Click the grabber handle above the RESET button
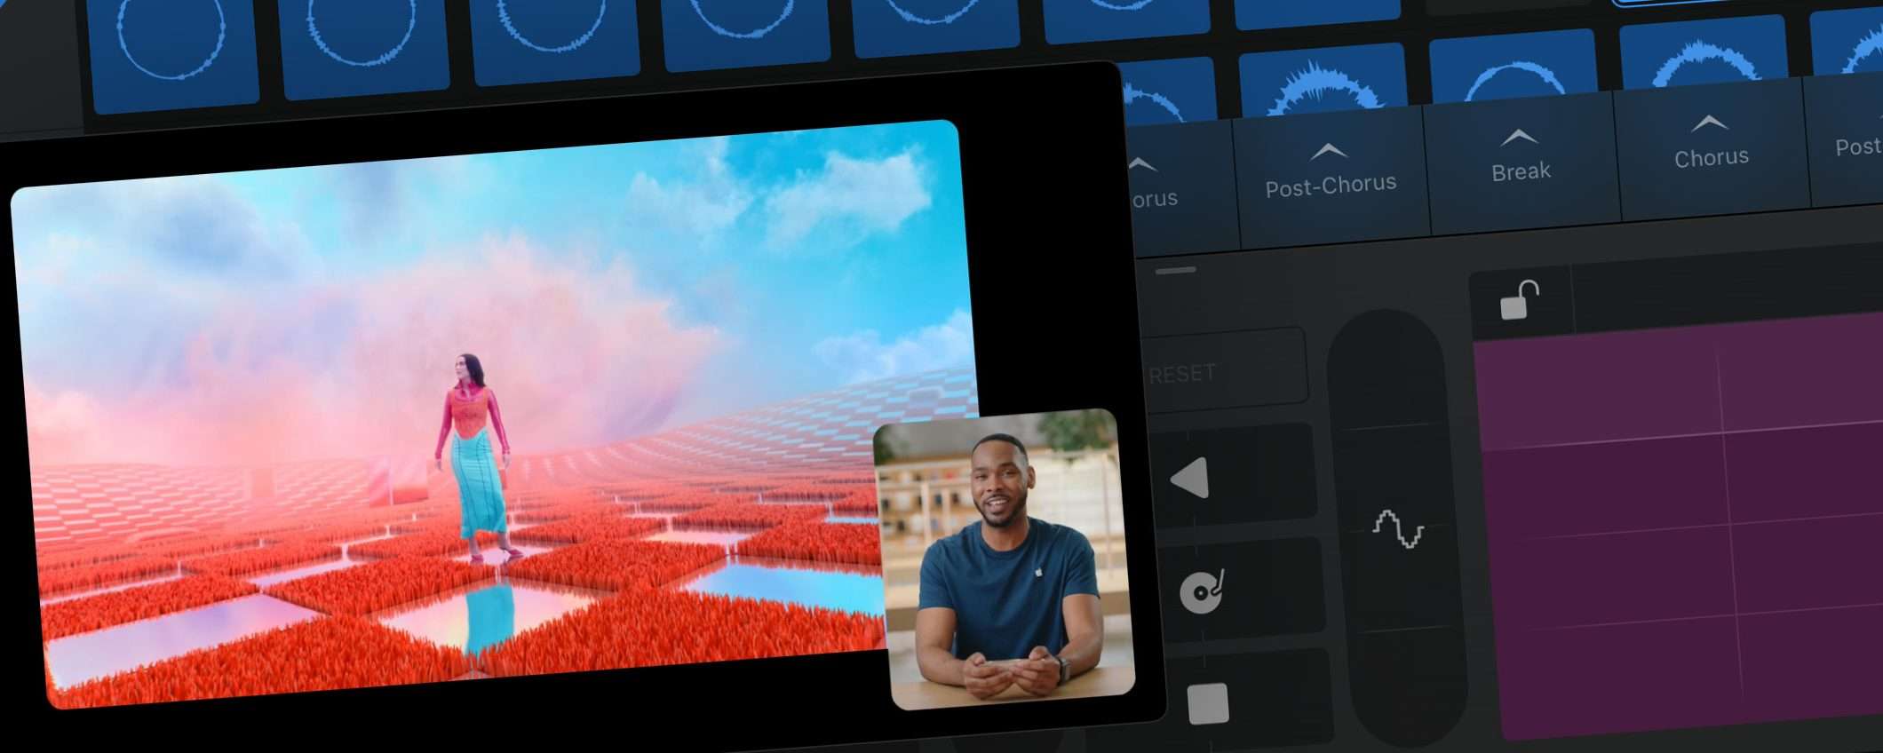1883x753 pixels. 1176,270
